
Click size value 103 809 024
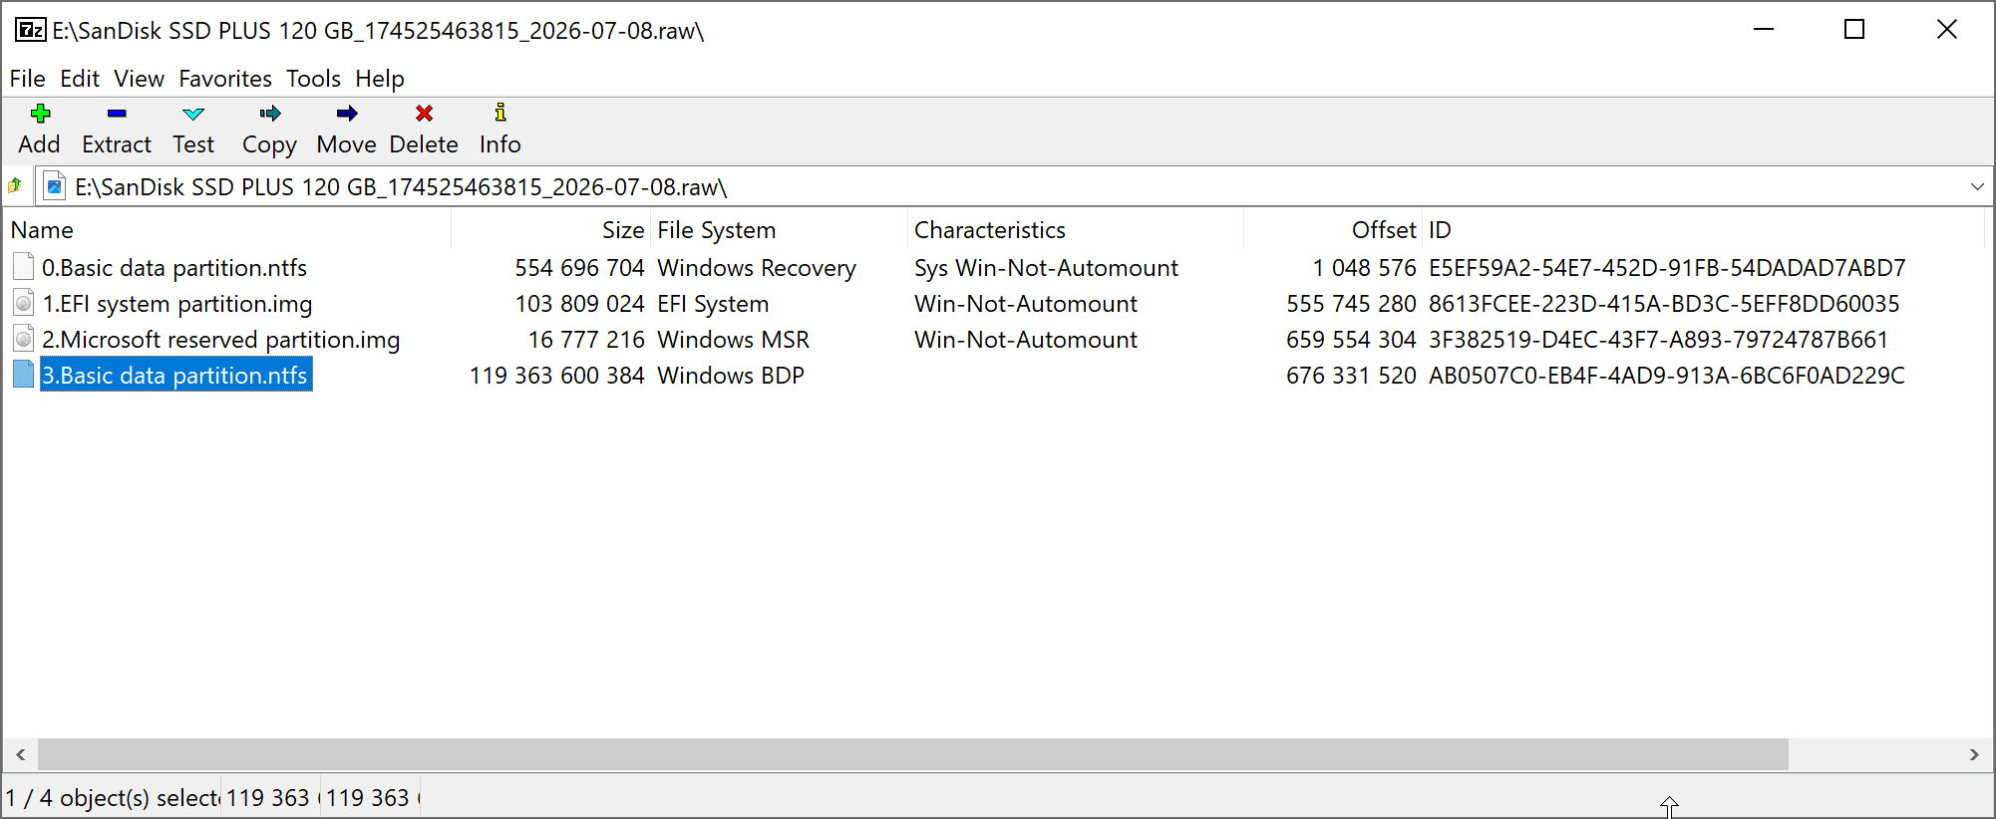coord(579,303)
